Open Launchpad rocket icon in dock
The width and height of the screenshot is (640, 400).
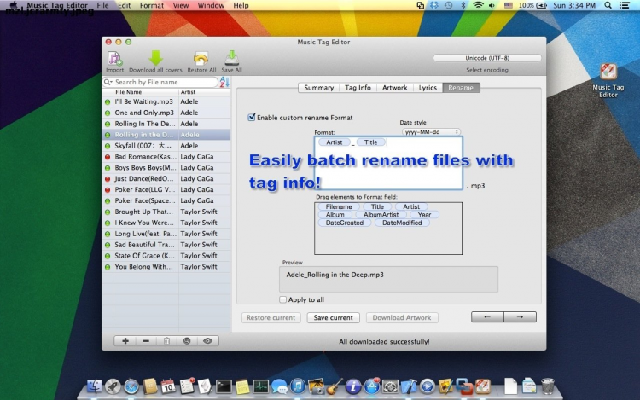[x=113, y=386]
